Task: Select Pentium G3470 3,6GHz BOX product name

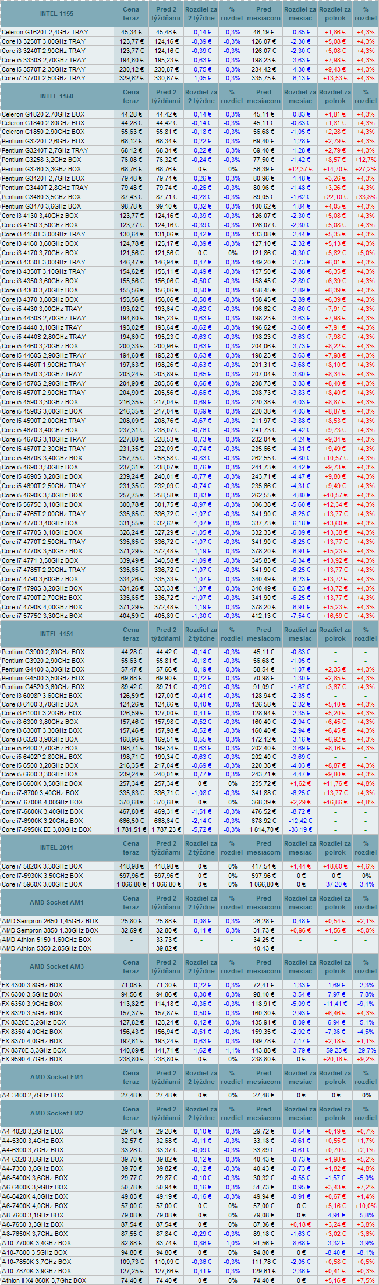Action: 41,206
